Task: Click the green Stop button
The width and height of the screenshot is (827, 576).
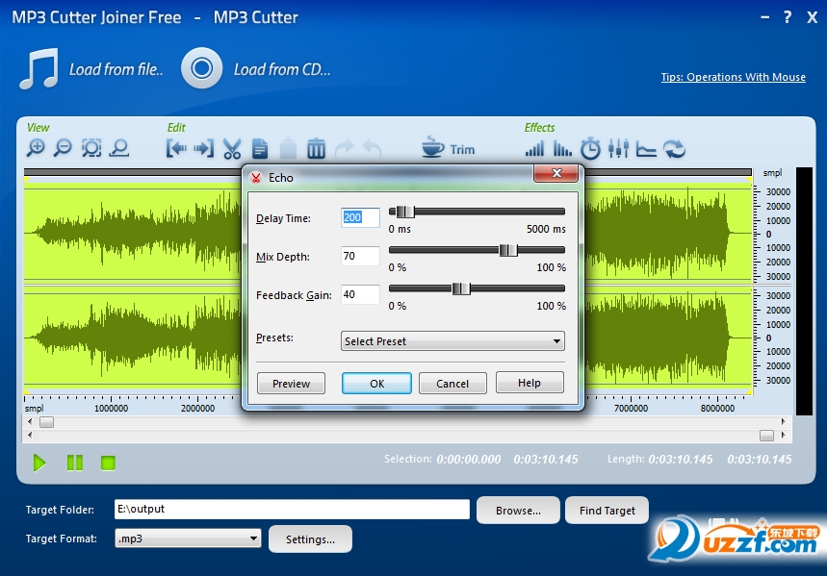Action: [x=108, y=463]
